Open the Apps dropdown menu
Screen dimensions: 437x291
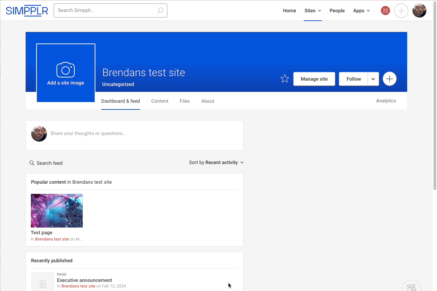361,11
